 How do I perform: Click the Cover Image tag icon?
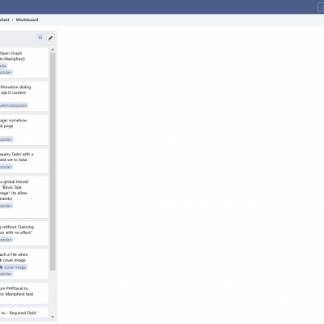[x=2, y=267]
